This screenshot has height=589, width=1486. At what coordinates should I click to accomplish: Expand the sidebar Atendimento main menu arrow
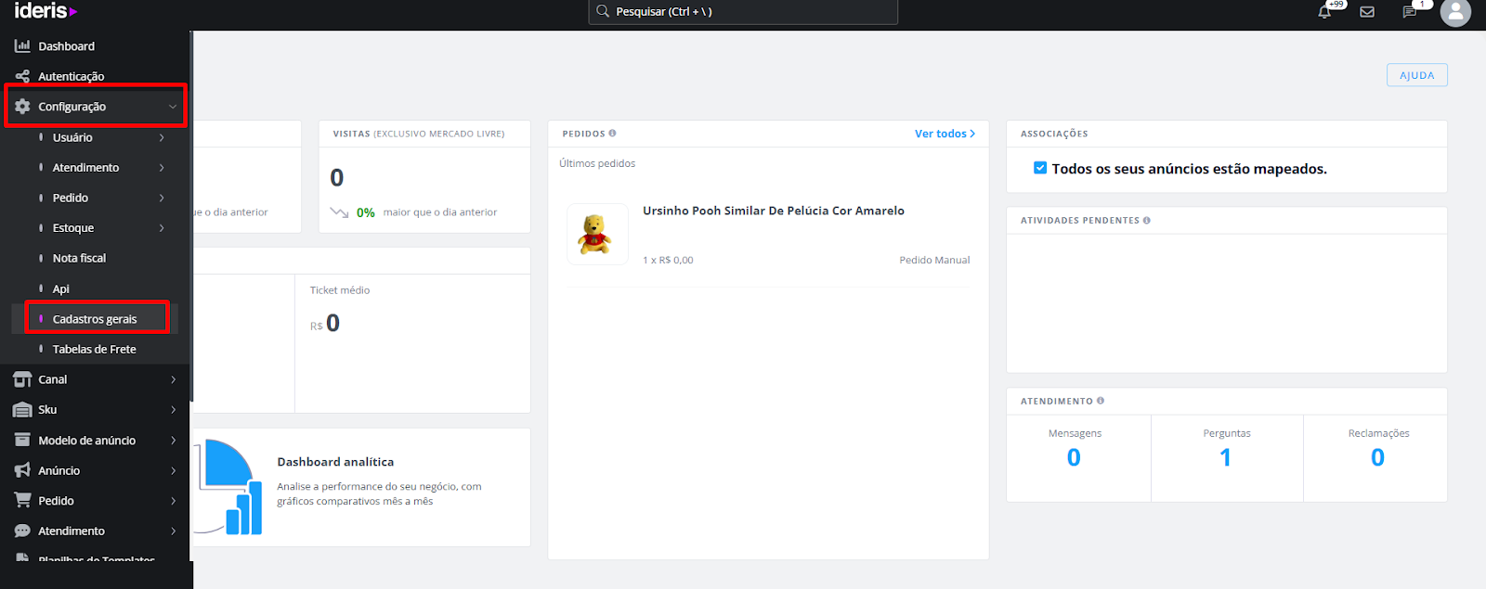click(173, 531)
